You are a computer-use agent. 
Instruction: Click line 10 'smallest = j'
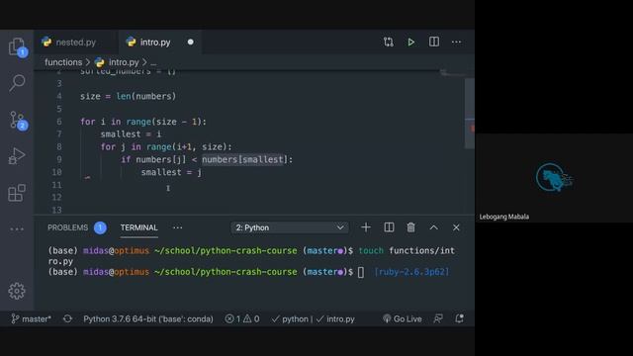pyautogui.click(x=171, y=172)
